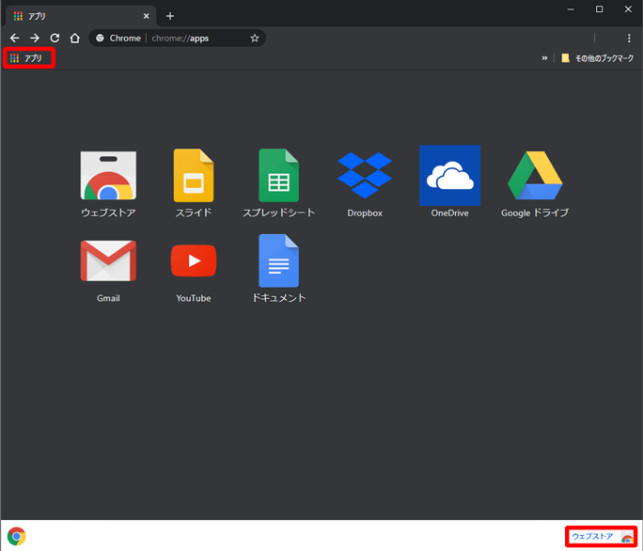Launch the スライド app
Screen dimensions: 643x551
194,176
